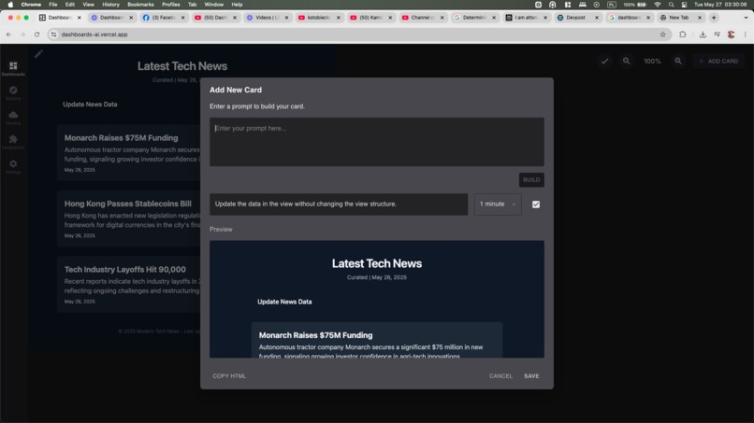The width and height of the screenshot is (754, 423).
Task: Click COPY HTML in the dialog
Action: coord(229,376)
